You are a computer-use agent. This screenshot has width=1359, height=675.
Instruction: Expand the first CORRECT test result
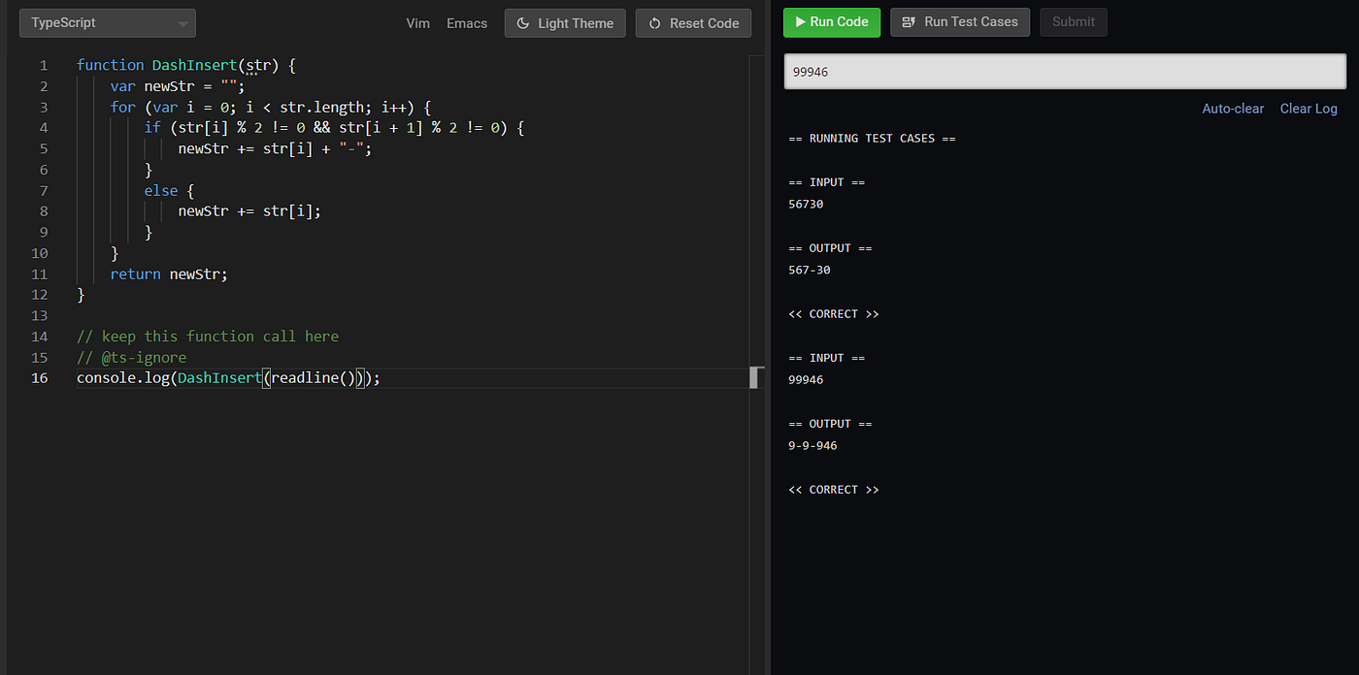click(833, 313)
